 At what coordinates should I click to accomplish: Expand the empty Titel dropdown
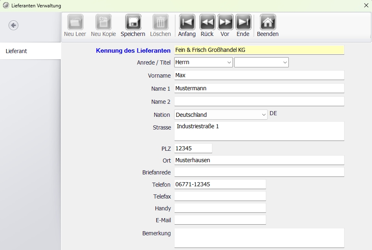click(261, 62)
